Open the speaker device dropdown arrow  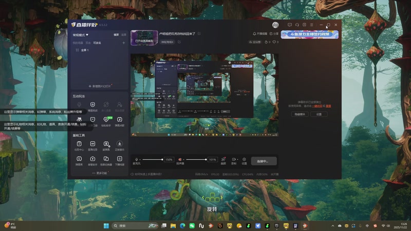(x=184, y=160)
